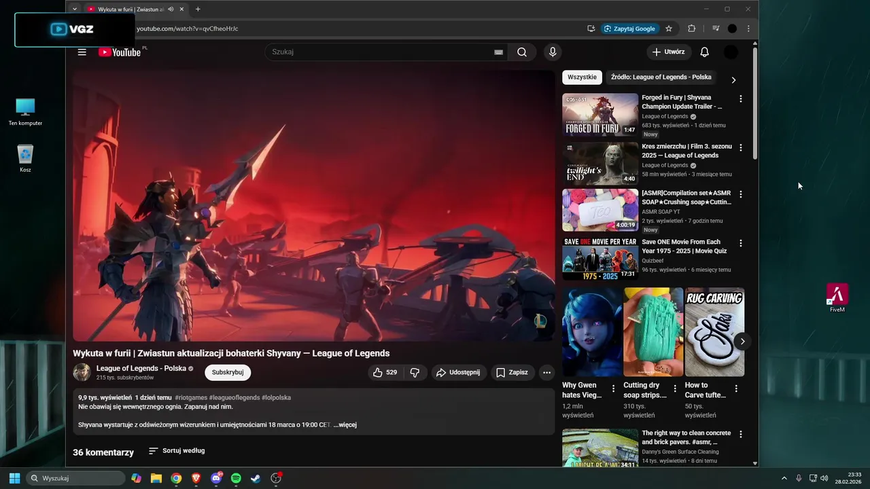Open options for Save ONE Movie video
The height and width of the screenshot is (489, 870).
[740, 243]
